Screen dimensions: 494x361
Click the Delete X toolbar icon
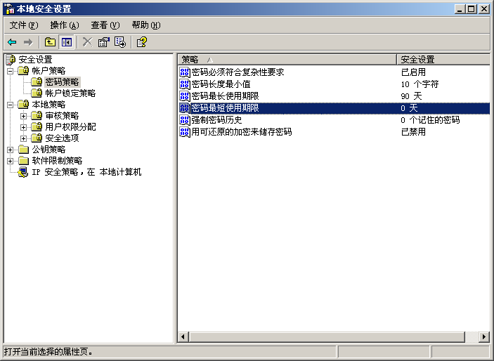88,42
